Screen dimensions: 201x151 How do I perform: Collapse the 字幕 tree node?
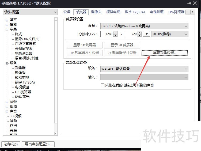click(7, 29)
